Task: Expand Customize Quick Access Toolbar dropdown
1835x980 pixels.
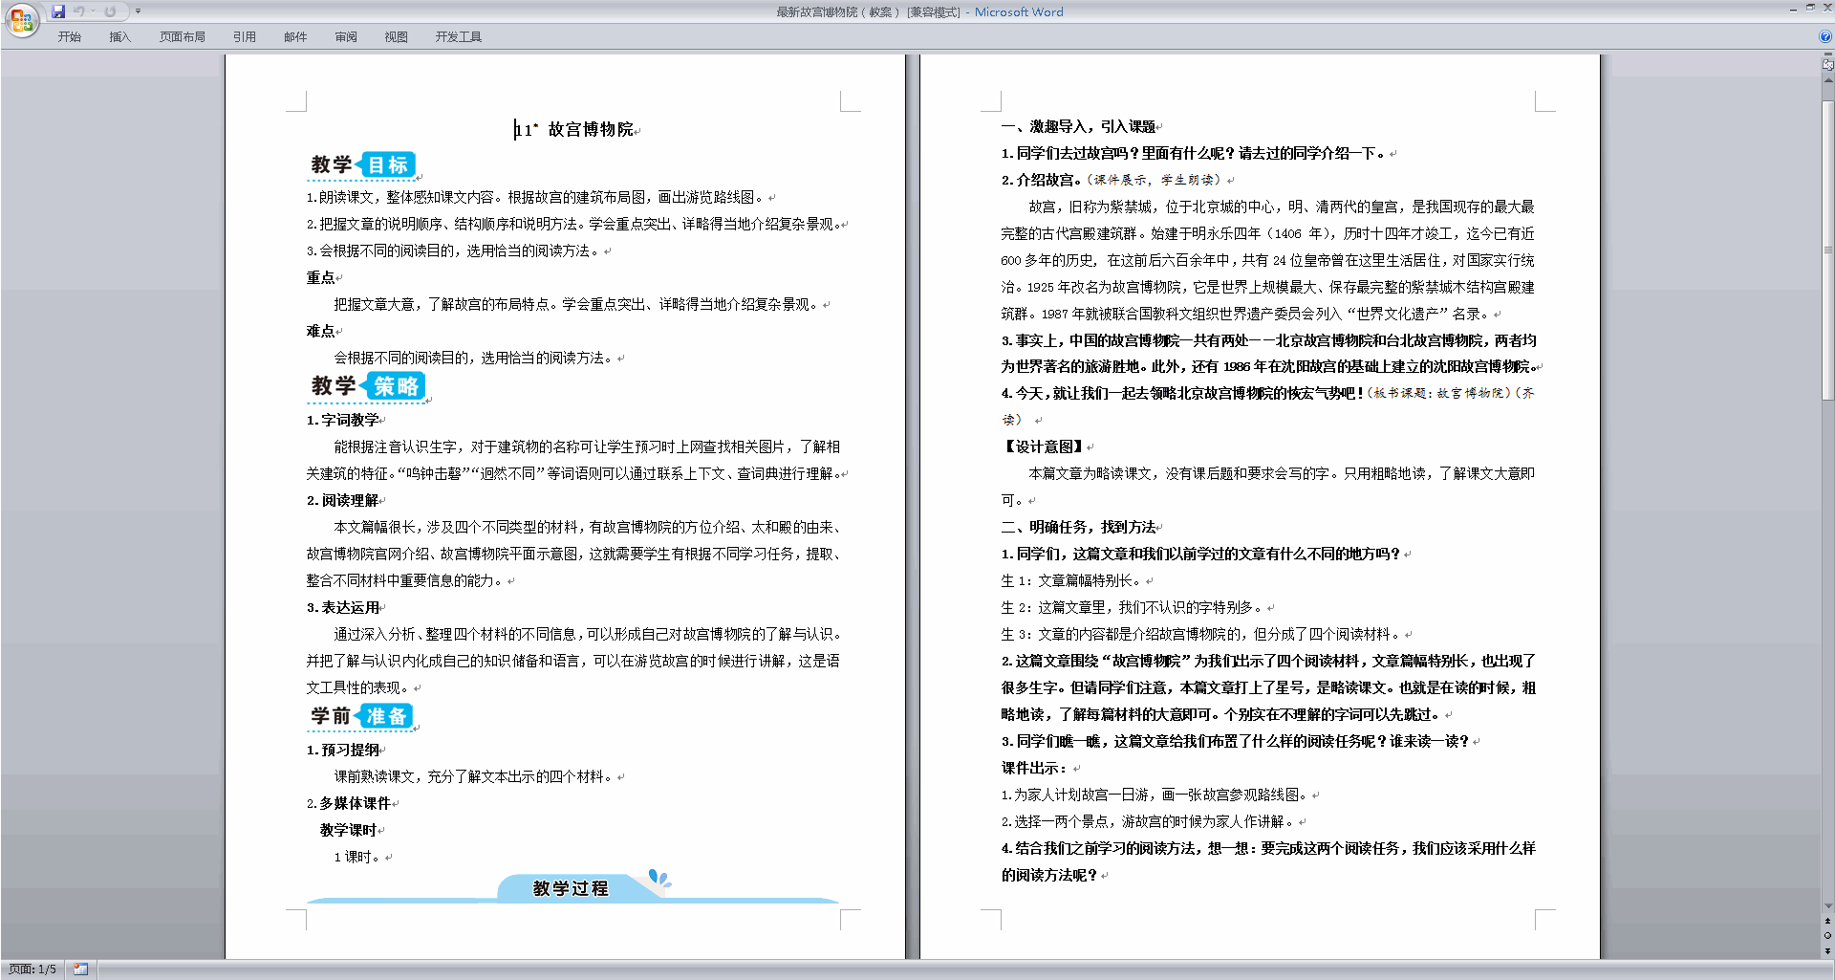Action: pyautogui.click(x=138, y=11)
